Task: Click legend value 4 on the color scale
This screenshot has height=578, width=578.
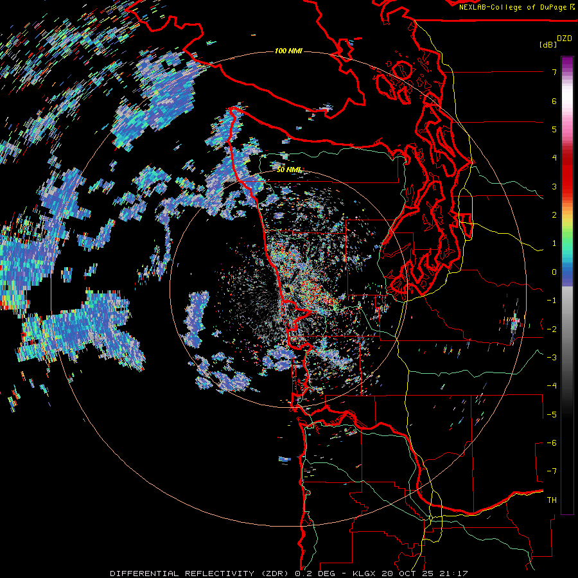Action: tap(554, 158)
